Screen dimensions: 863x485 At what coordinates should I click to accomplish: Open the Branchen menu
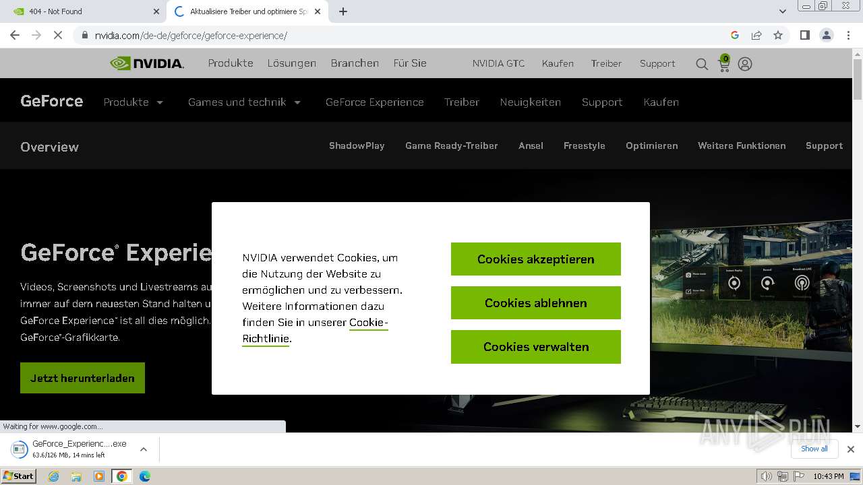pyautogui.click(x=355, y=63)
